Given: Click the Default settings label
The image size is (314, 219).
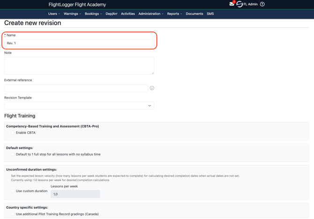Looking at the screenshot, I should pos(20,148).
